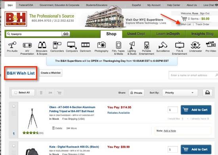Open the Sort By Priority dropdown
The width and height of the screenshot is (218, 155).
pyautogui.click(x=180, y=93)
